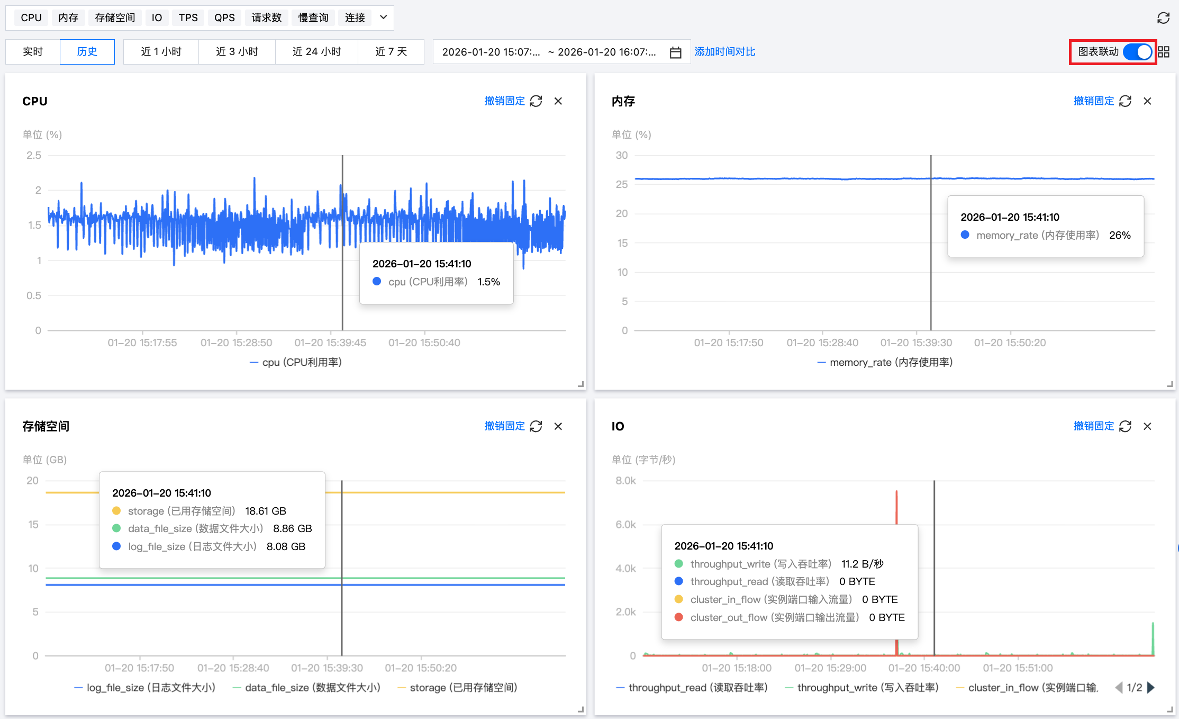Toggle the 图表联动 switch off
This screenshot has height=719, width=1179.
(1137, 52)
